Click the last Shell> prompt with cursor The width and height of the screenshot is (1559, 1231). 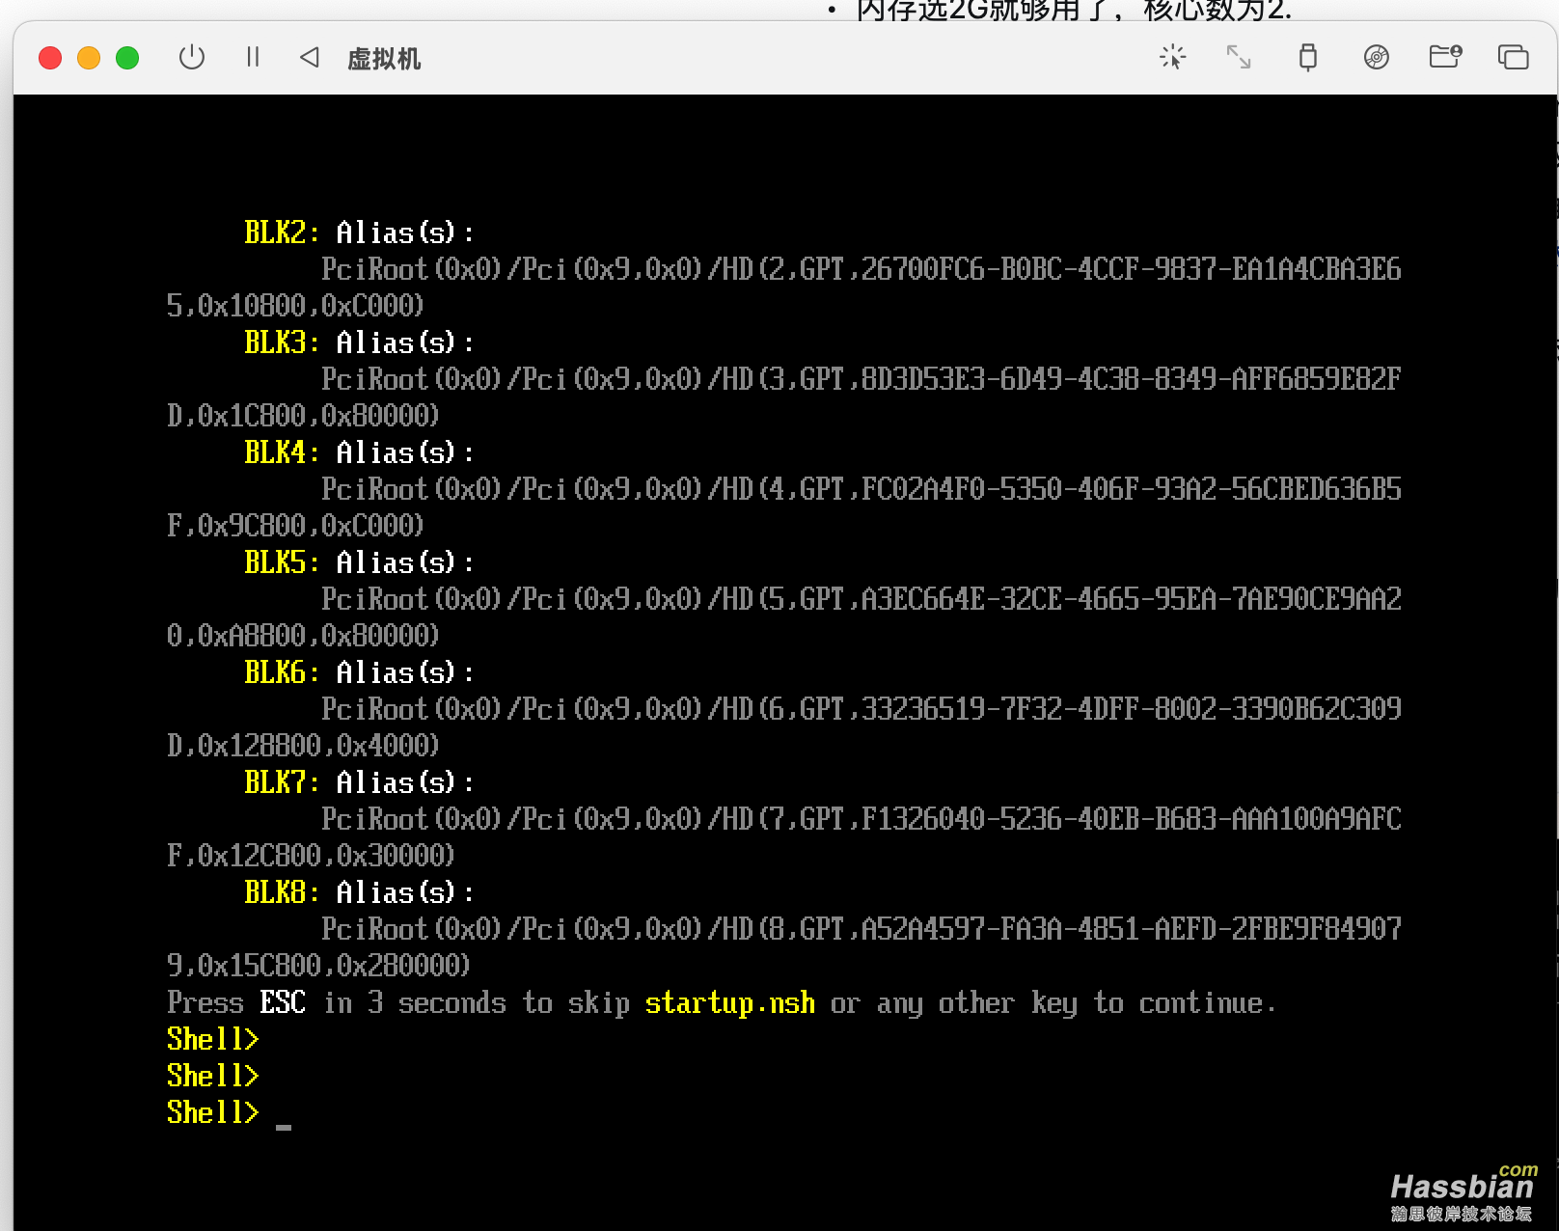(x=213, y=1112)
